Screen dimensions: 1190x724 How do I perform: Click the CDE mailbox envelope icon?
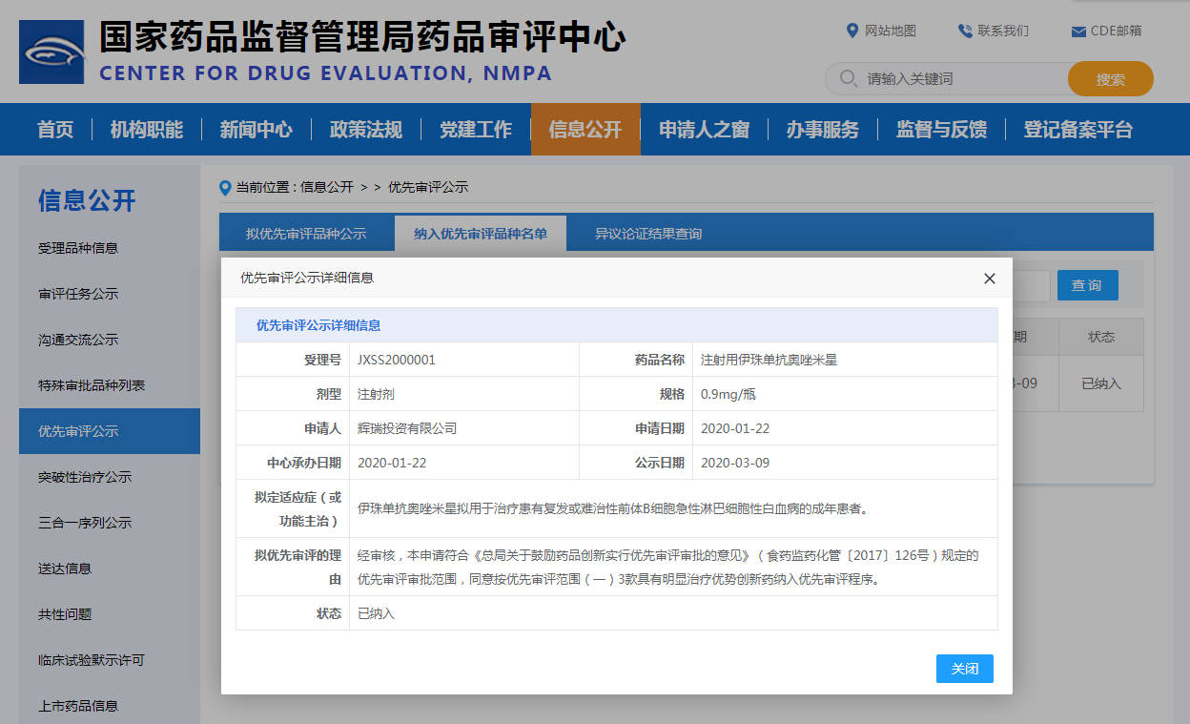[x=1078, y=31]
